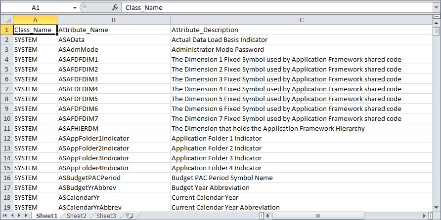This screenshot has height=220, width=441.
Task: Open the Name Box dropdown arrow
Action: pos(75,8)
